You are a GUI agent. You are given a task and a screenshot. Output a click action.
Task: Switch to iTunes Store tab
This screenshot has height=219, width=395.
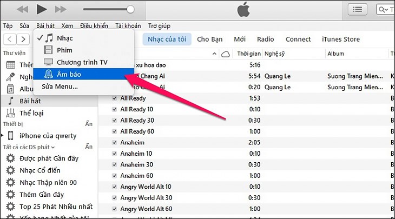pos(340,39)
